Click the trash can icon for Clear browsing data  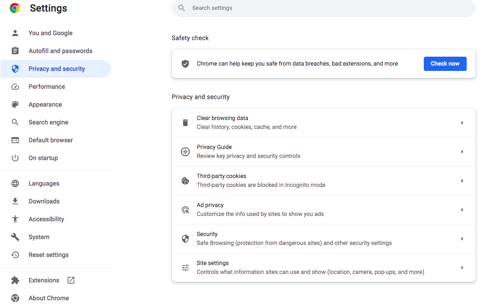185,123
